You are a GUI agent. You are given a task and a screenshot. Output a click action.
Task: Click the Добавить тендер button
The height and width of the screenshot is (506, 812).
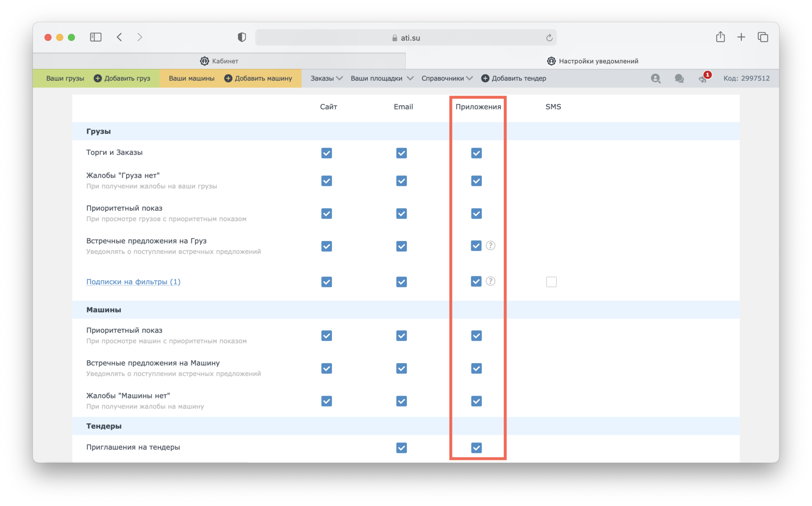pos(514,78)
